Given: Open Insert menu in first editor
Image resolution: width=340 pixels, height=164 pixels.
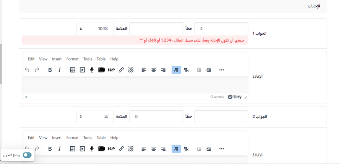Looking at the screenshot, I should (x=57, y=59).
